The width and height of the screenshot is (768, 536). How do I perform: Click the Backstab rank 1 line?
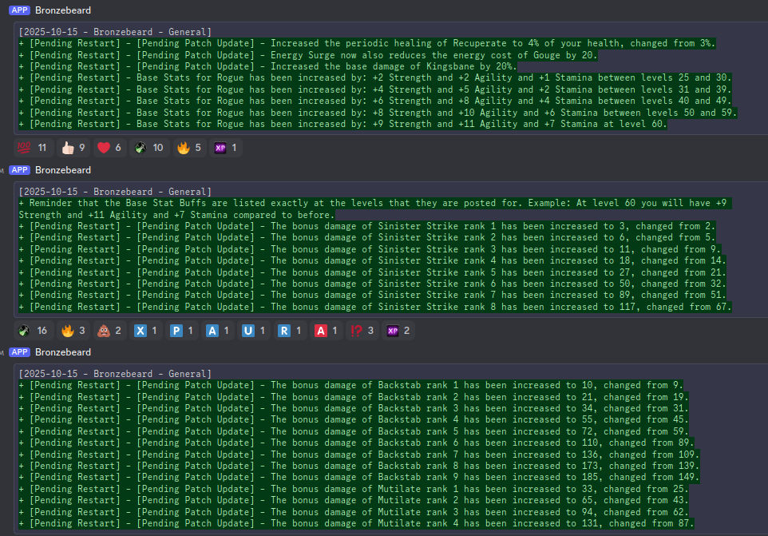(351, 386)
